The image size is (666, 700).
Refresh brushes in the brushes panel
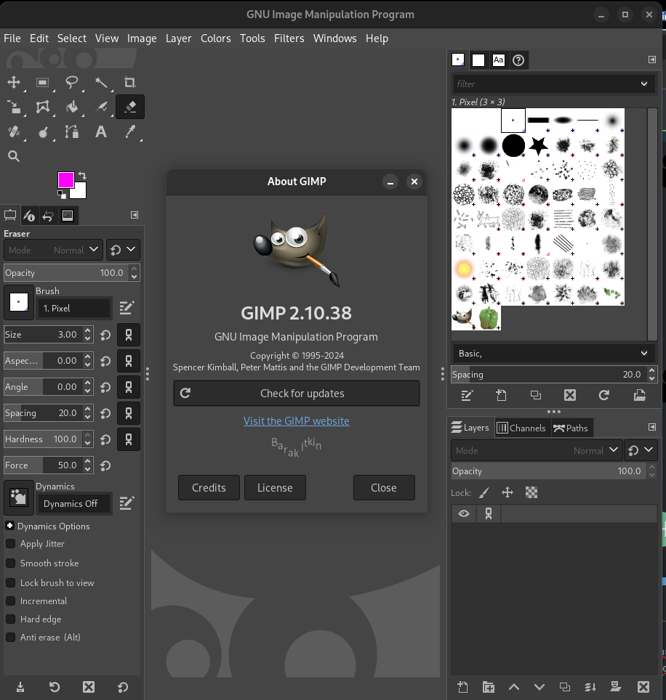pyautogui.click(x=604, y=395)
